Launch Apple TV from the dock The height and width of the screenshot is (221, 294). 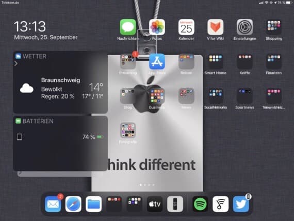155,204
